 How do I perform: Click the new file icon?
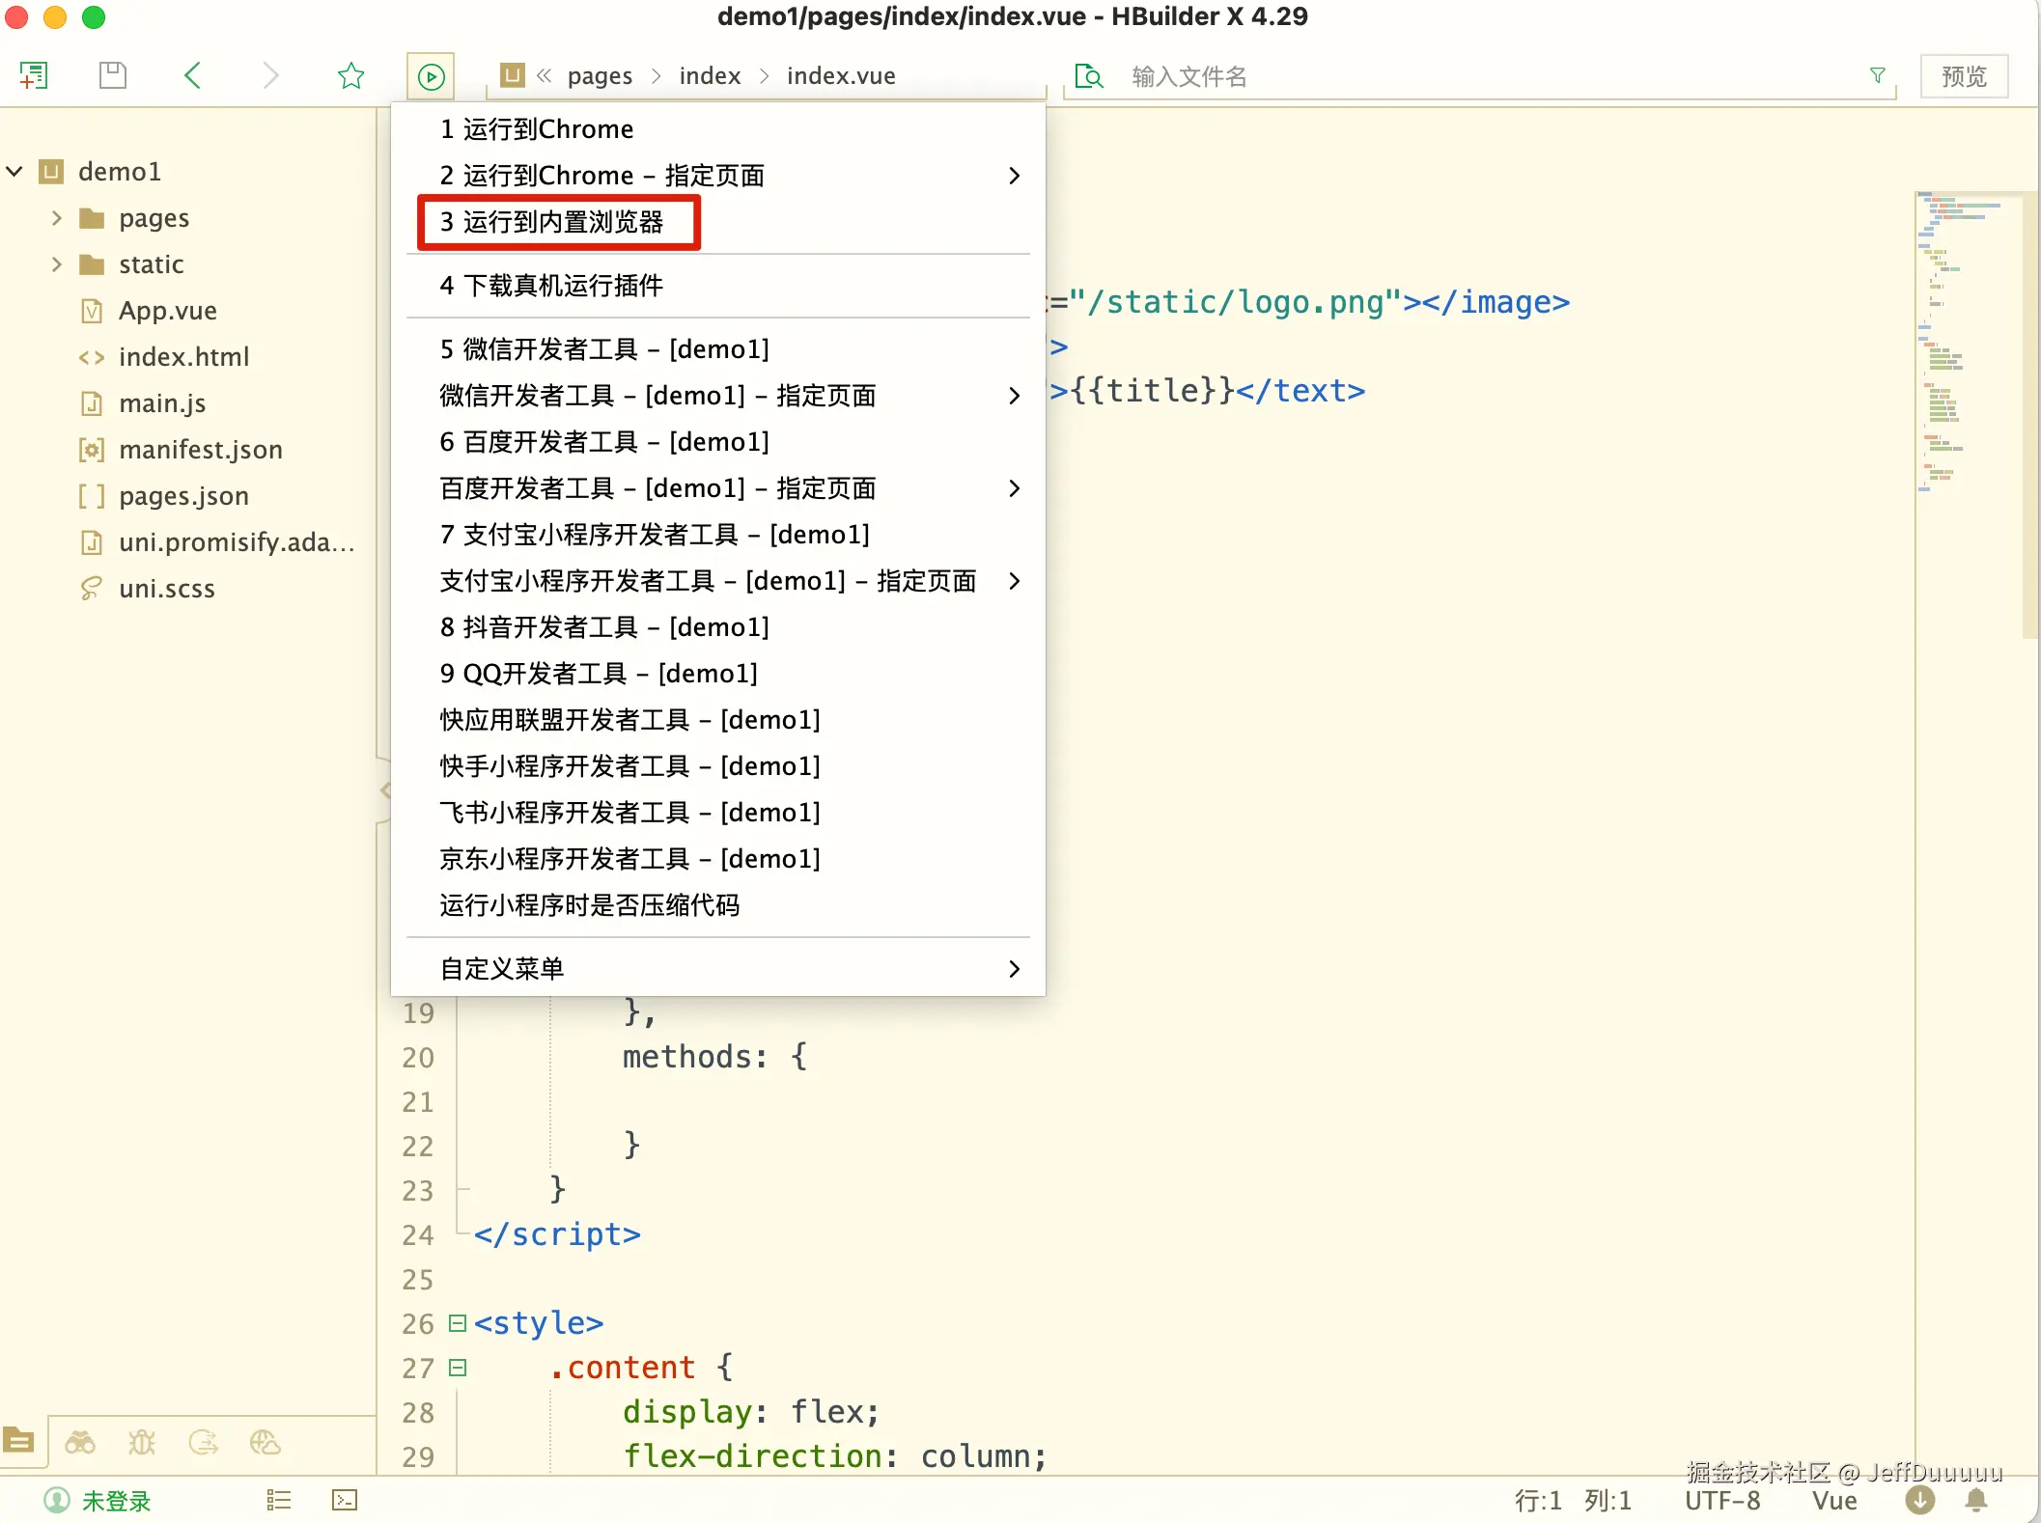[34, 75]
